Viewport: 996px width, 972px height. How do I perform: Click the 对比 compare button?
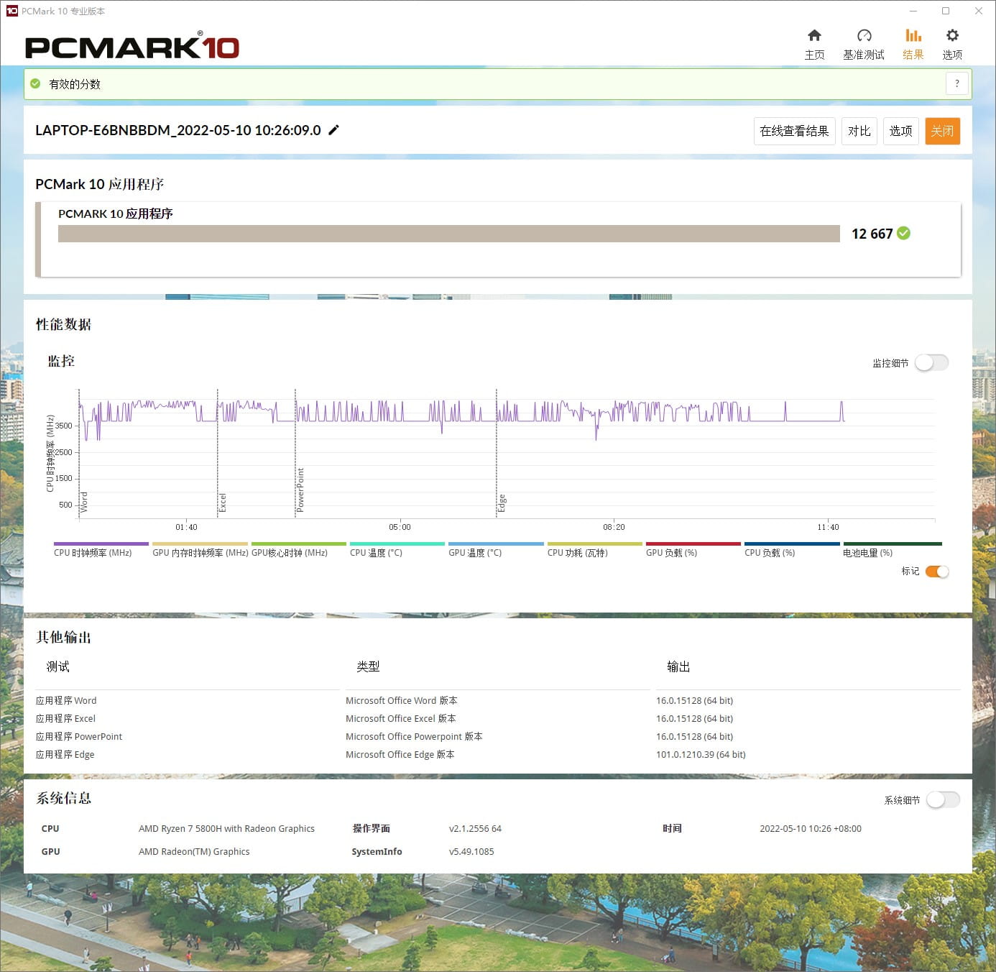tap(859, 131)
